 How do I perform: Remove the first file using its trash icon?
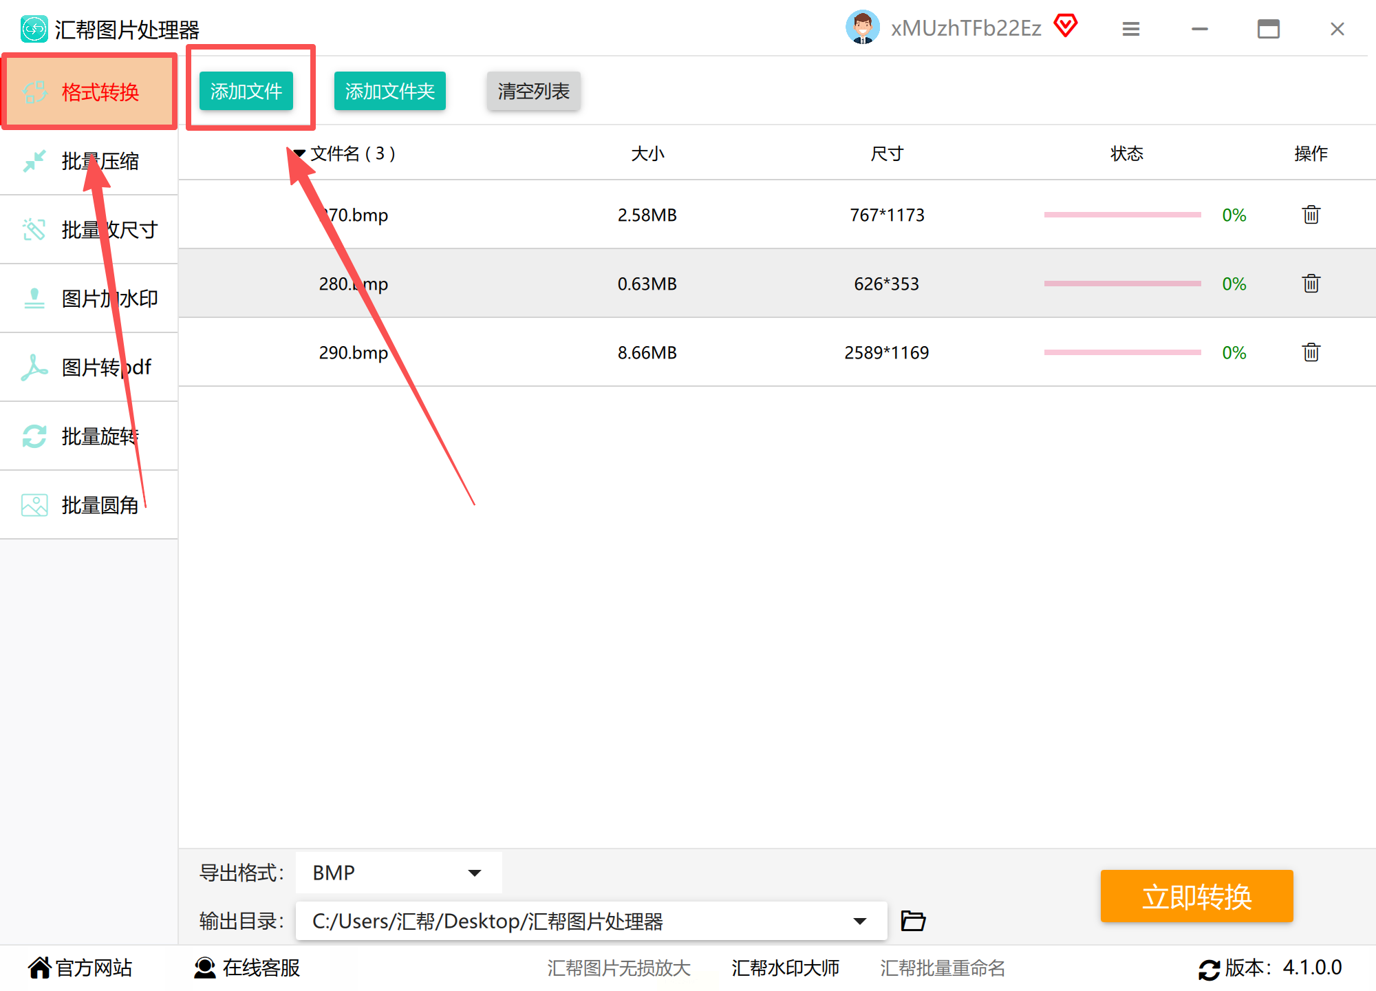click(x=1311, y=215)
